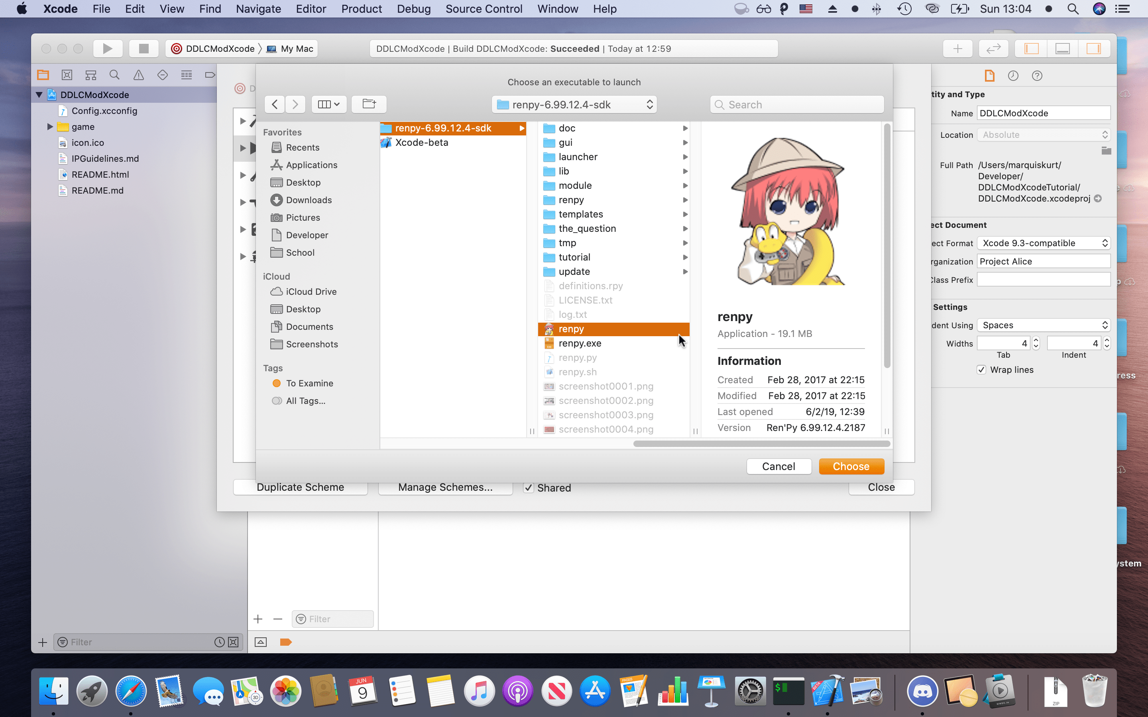Click the breakpoint tag icon in debug bar
This screenshot has height=717, width=1148.
[285, 642]
